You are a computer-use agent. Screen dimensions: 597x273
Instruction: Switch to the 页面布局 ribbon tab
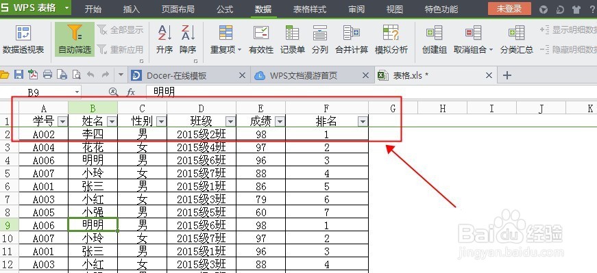pos(178,9)
